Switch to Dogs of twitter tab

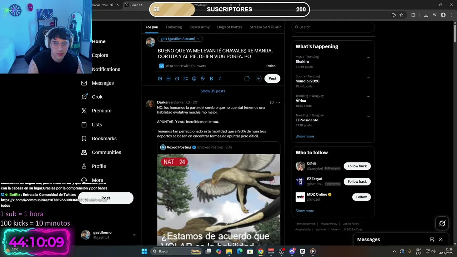tap(230, 27)
